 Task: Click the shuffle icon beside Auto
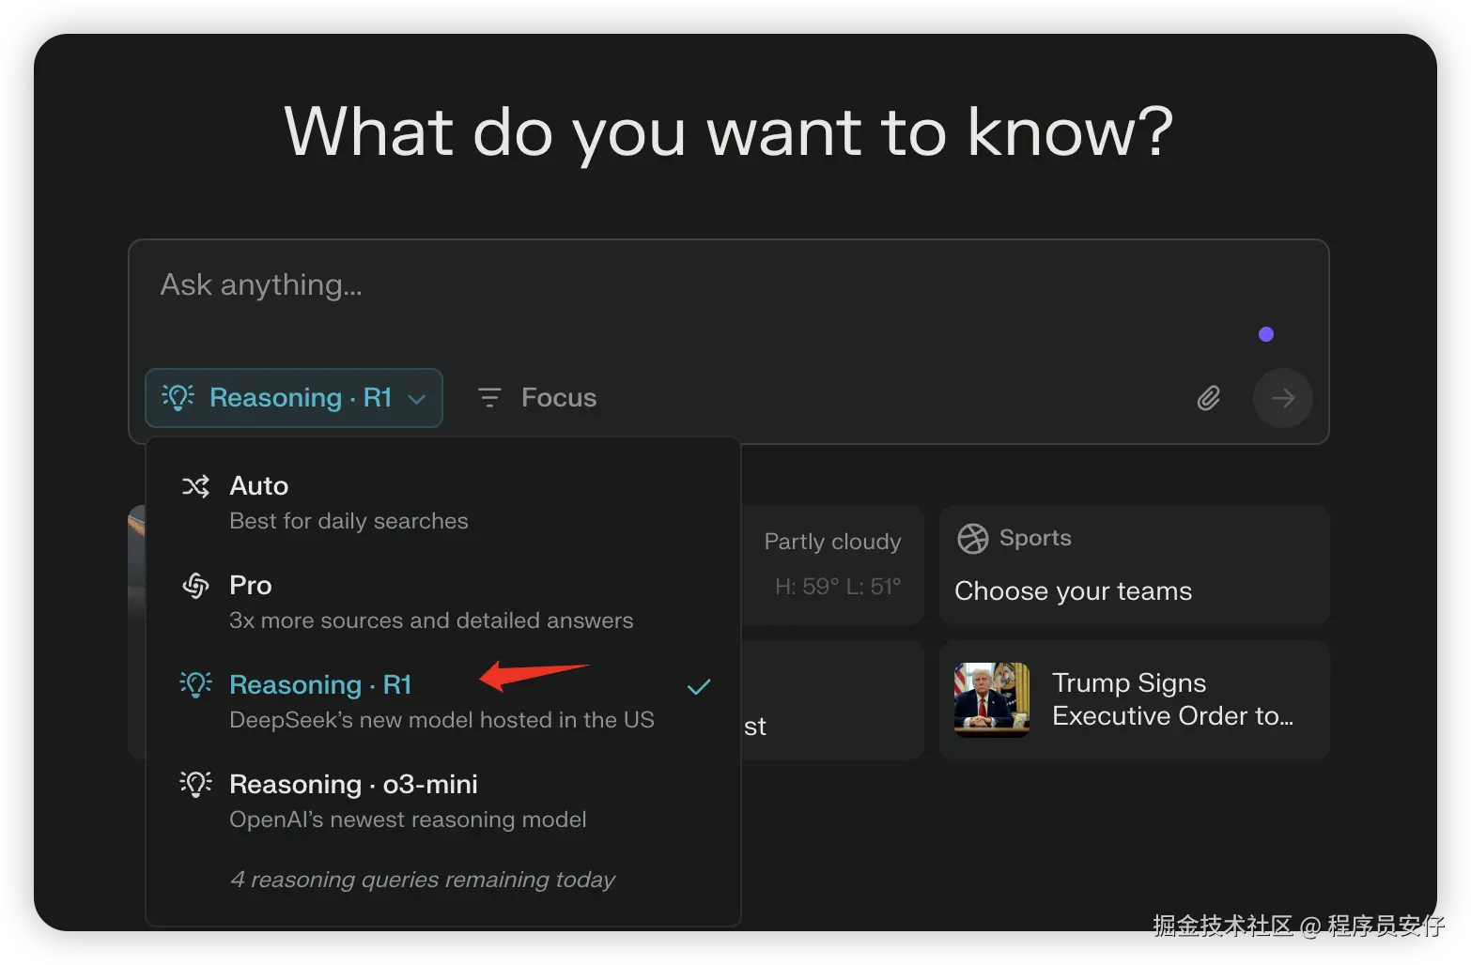point(195,486)
